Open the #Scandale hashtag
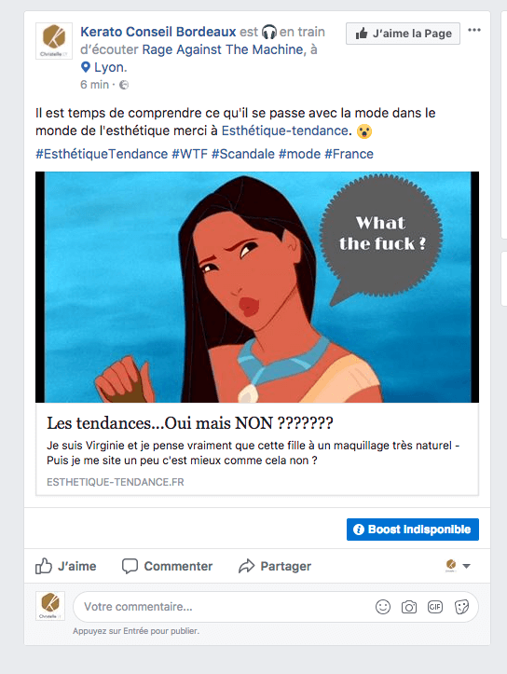Viewport: 507px width, 674px height. tap(242, 154)
